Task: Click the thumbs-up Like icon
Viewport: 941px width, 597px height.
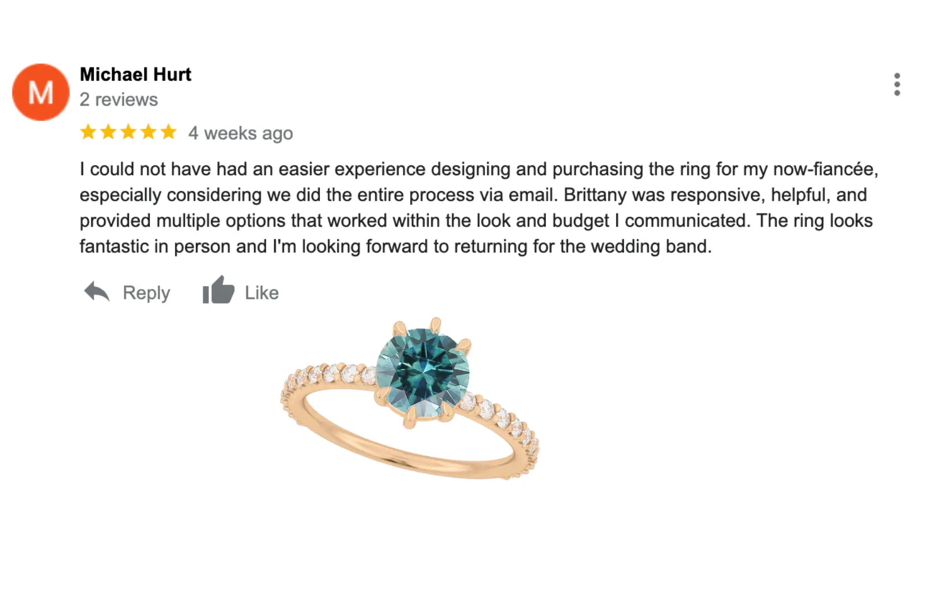Action: [218, 290]
